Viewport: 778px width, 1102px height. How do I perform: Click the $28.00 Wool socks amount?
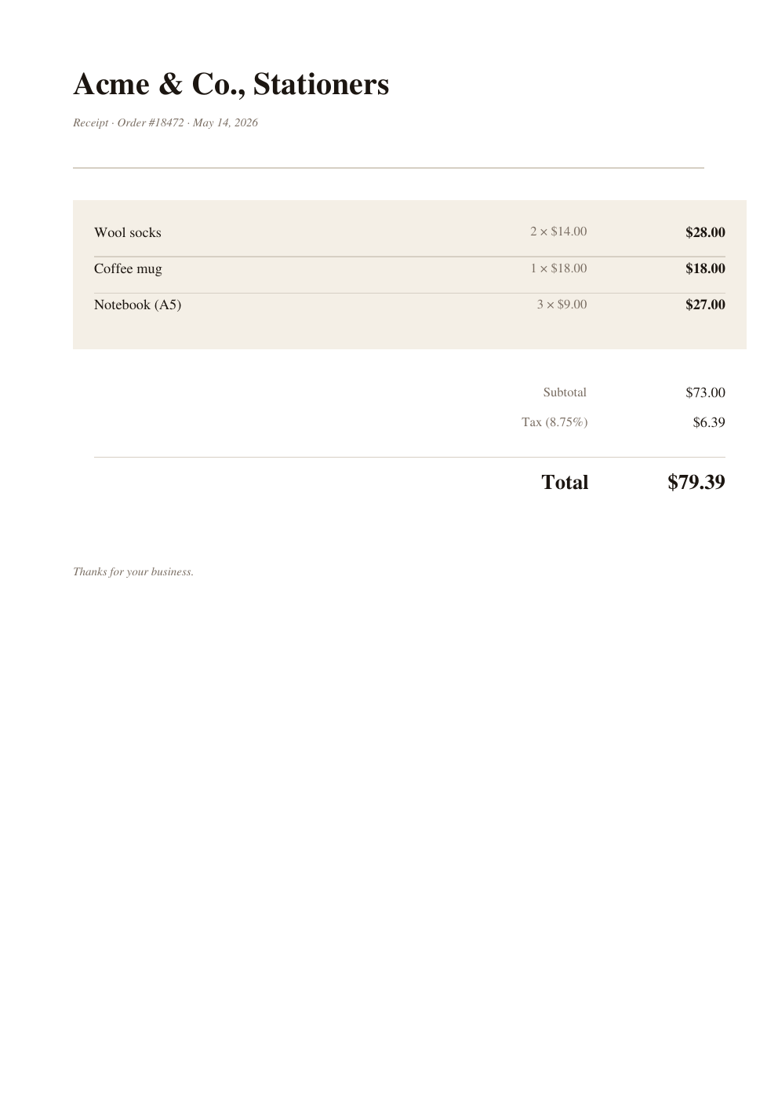click(705, 232)
